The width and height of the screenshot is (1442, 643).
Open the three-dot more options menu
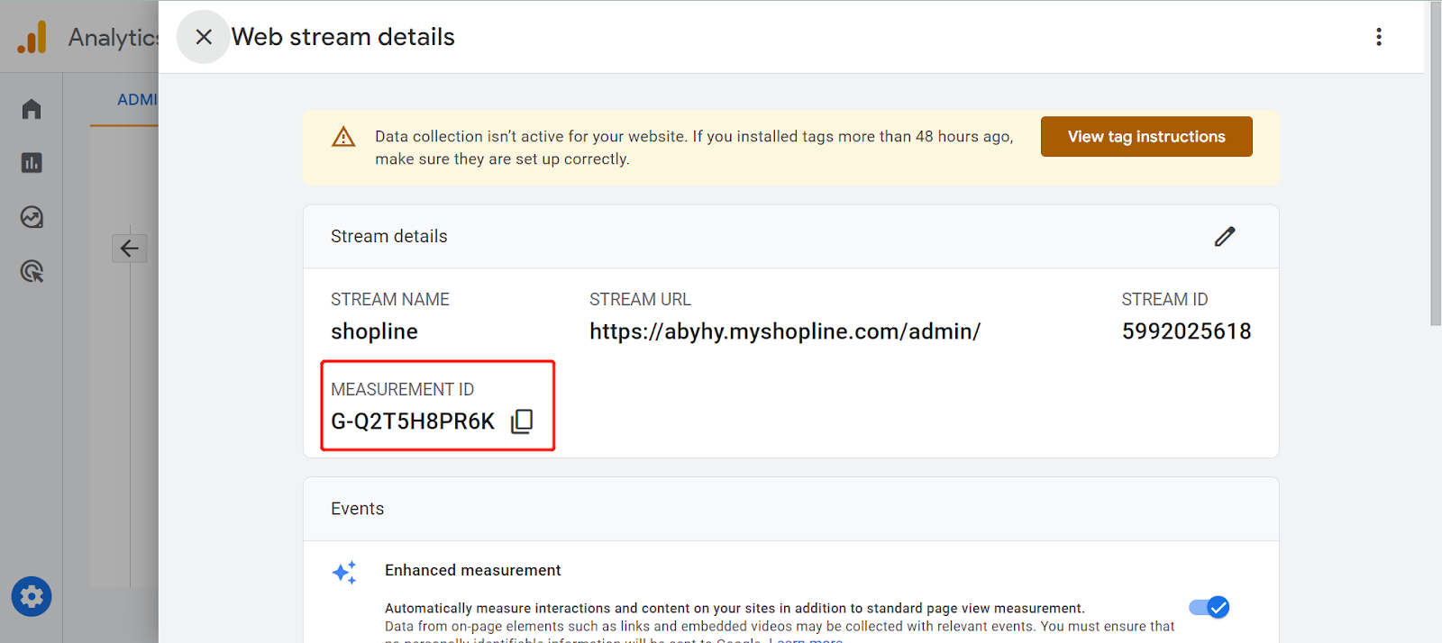(1378, 37)
